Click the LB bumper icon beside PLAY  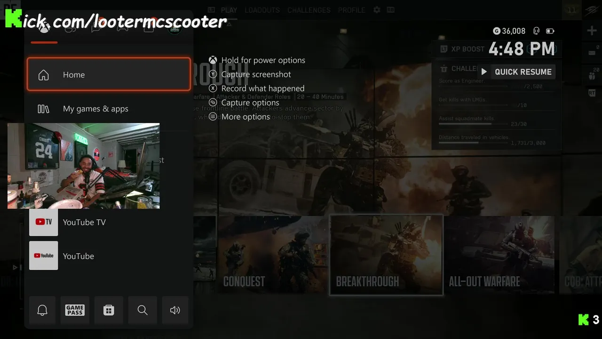[x=212, y=10]
